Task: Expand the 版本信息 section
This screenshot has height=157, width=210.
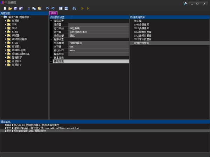Action: pyautogui.click(x=51, y=58)
